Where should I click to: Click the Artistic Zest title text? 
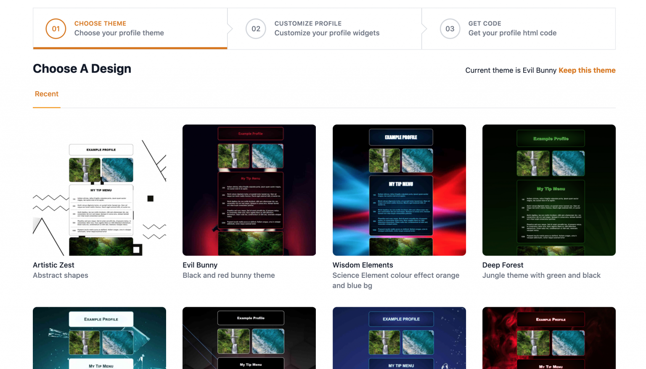point(53,265)
